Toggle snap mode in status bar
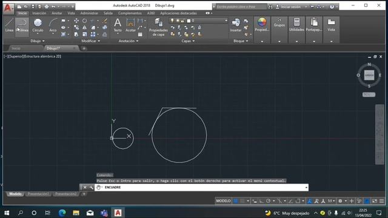This screenshot has height=218, width=388. pos(242,201)
